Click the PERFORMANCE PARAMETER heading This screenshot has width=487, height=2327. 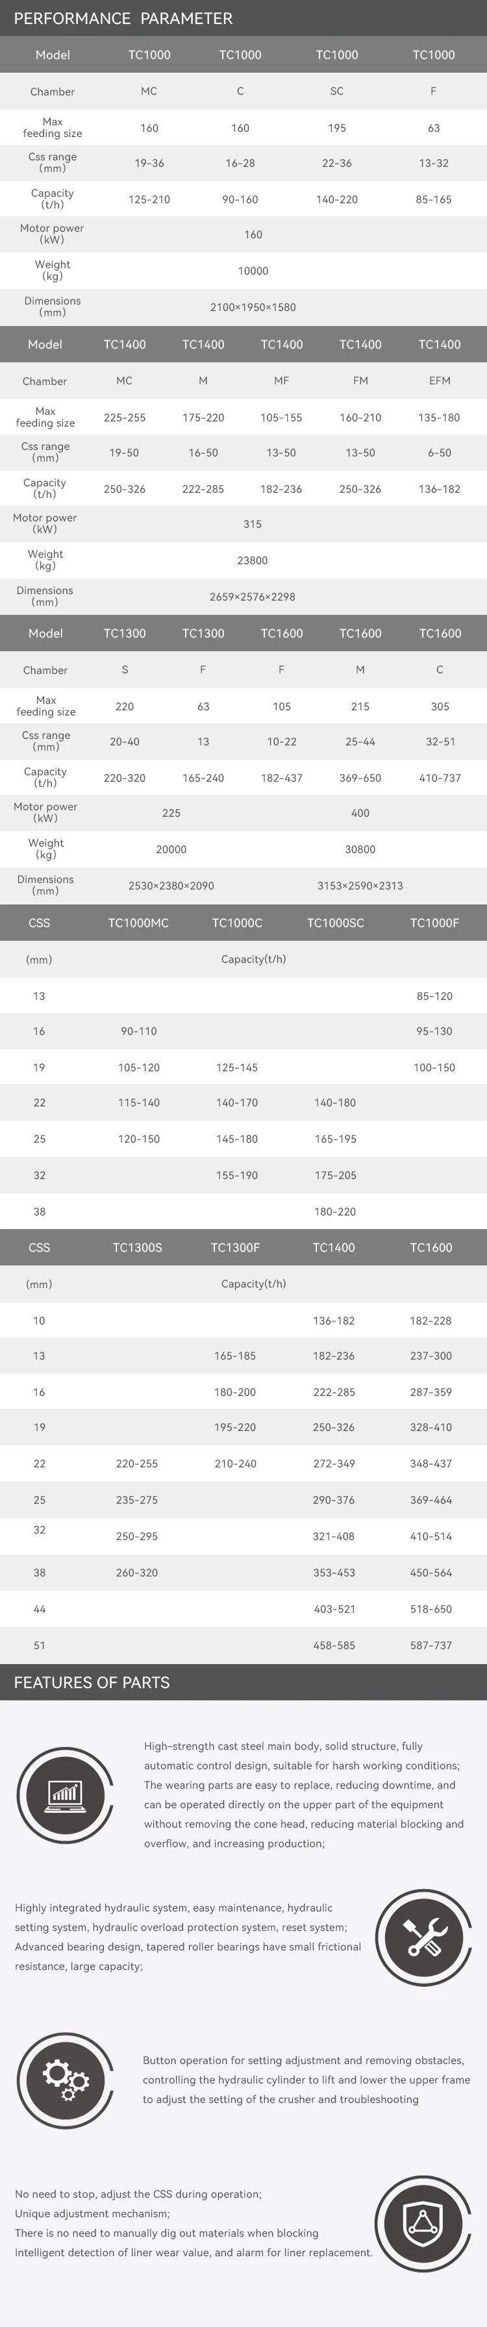123,18
